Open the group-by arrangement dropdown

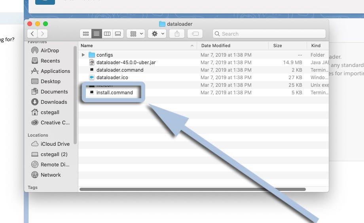pyautogui.click(x=136, y=34)
